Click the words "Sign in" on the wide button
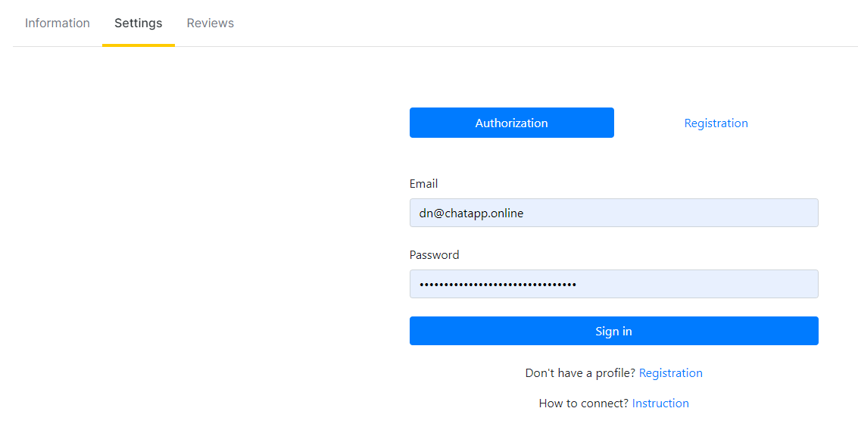 pos(614,332)
